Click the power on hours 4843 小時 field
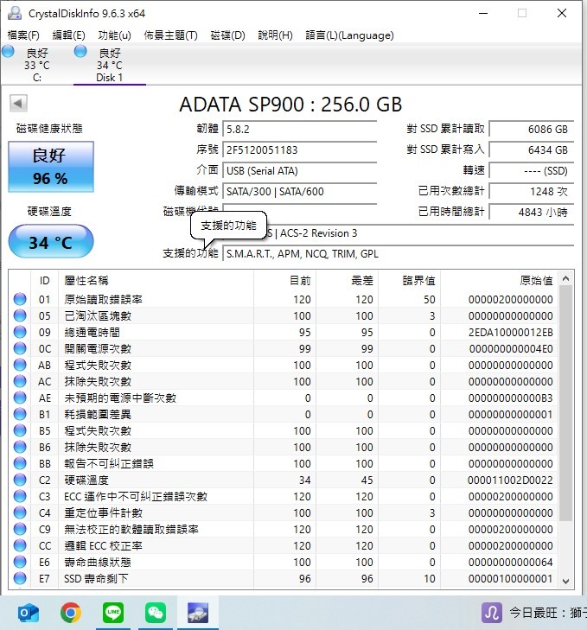587x630 pixels. pyautogui.click(x=532, y=212)
